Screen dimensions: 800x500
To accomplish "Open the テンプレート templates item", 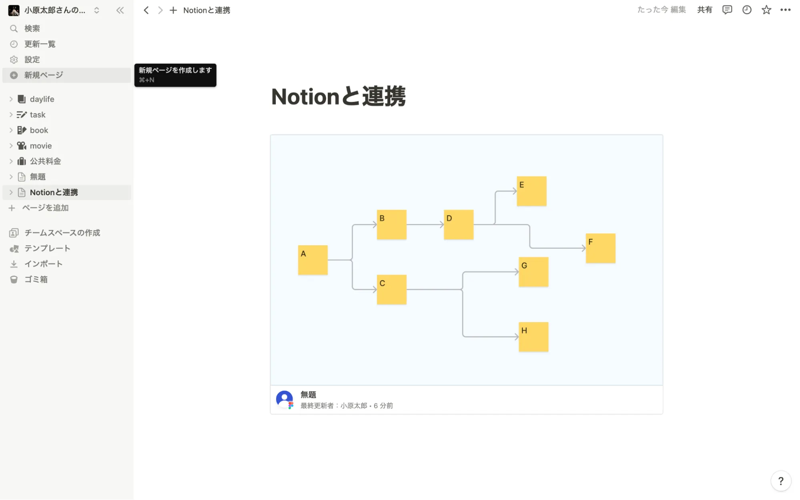I will 67,248.
